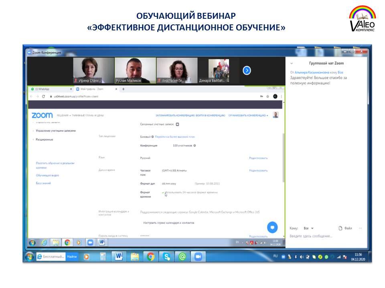
Task: Click Редактировать for time zone row
Action: point(258,171)
